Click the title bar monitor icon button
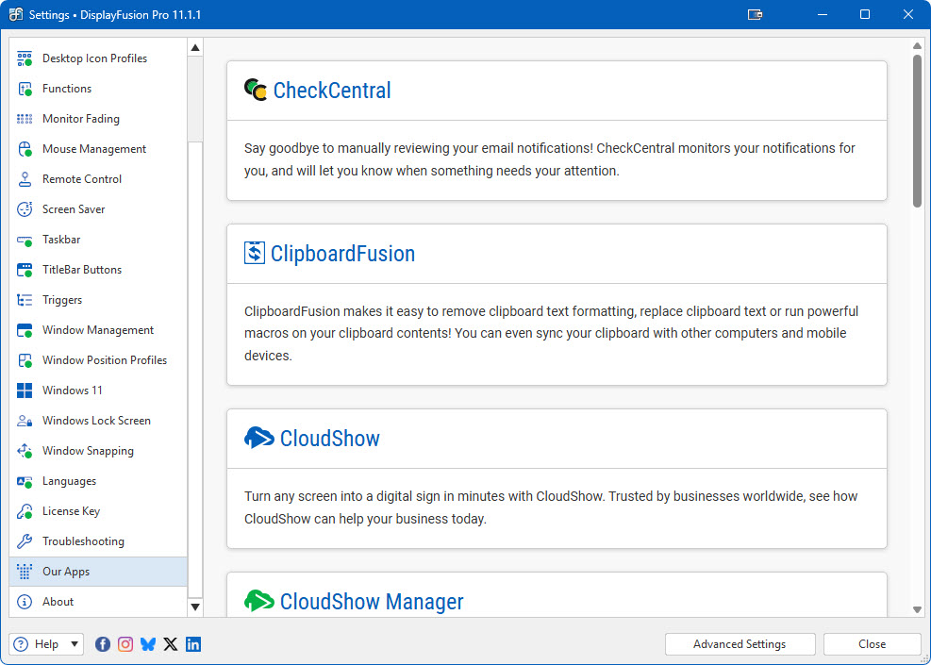Image resolution: width=931 pixels, height=665 pixels. click(755, 14)
